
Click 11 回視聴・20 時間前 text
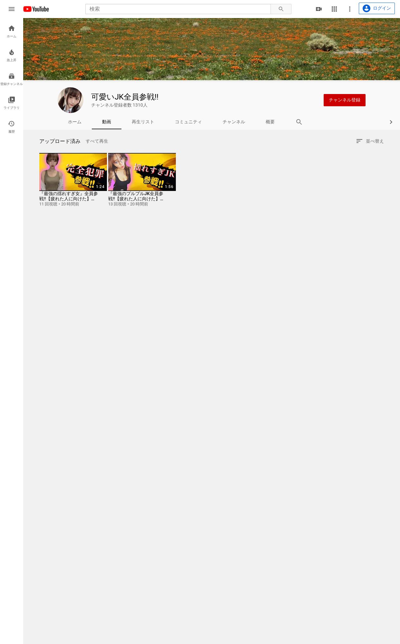click(59, 204)
